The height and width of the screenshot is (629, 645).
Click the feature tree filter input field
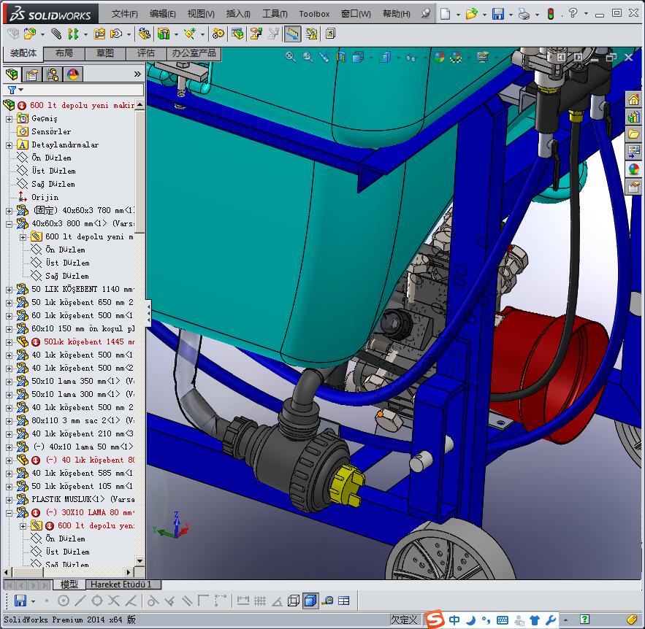point(80,90)
